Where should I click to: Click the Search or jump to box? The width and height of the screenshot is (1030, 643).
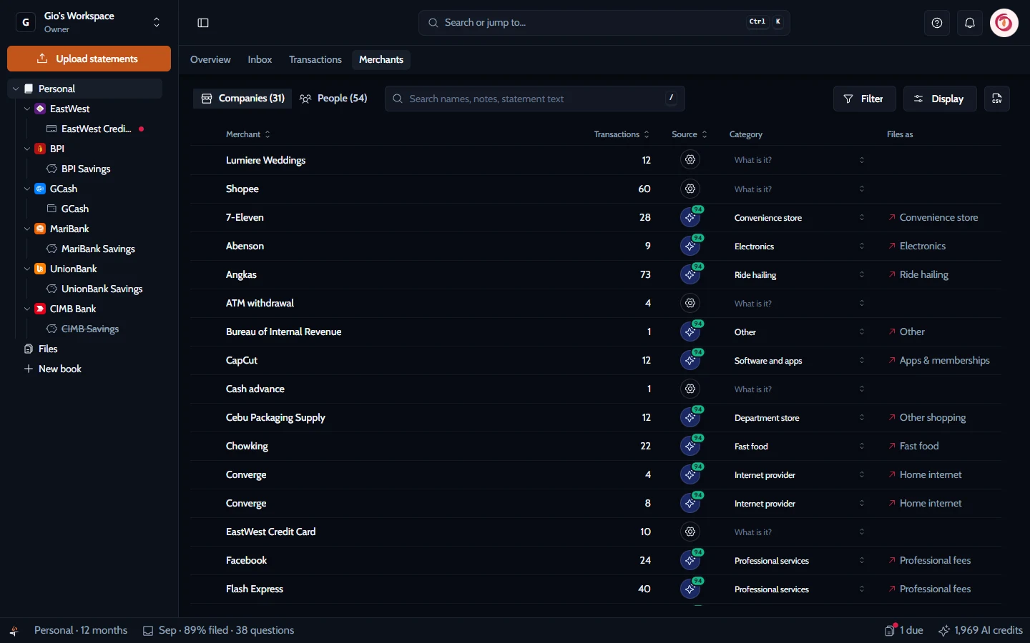coord(604,23)
